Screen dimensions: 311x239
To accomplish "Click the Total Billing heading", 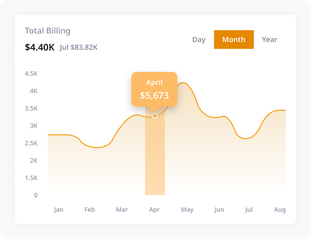I will click(x=48, y=31).
